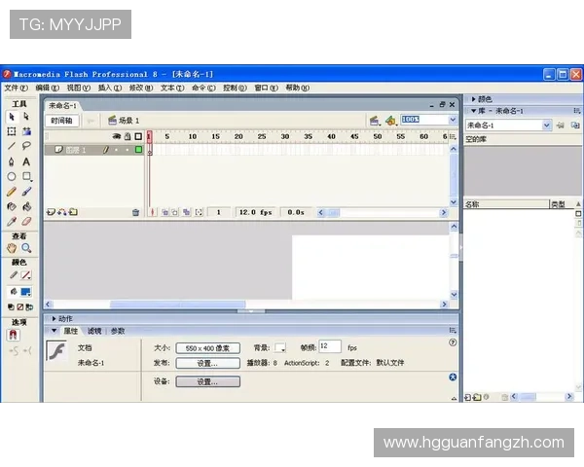This screenshot has width=584, height=467.
Task: Select the Pencil tool
Action: click(12, 192)
